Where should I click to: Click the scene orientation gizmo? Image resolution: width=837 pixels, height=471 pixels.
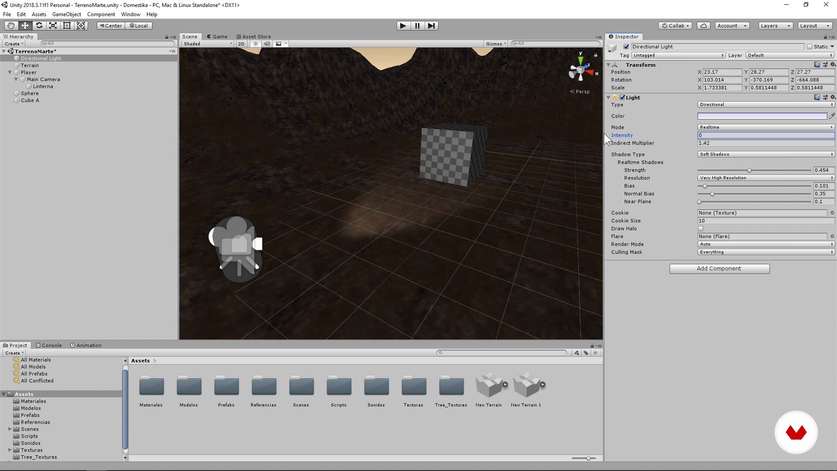(581, 70)
